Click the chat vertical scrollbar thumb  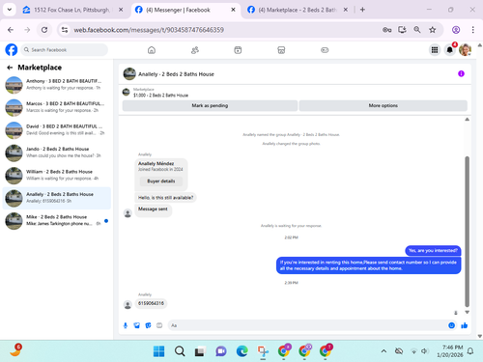tap(467, 232)
